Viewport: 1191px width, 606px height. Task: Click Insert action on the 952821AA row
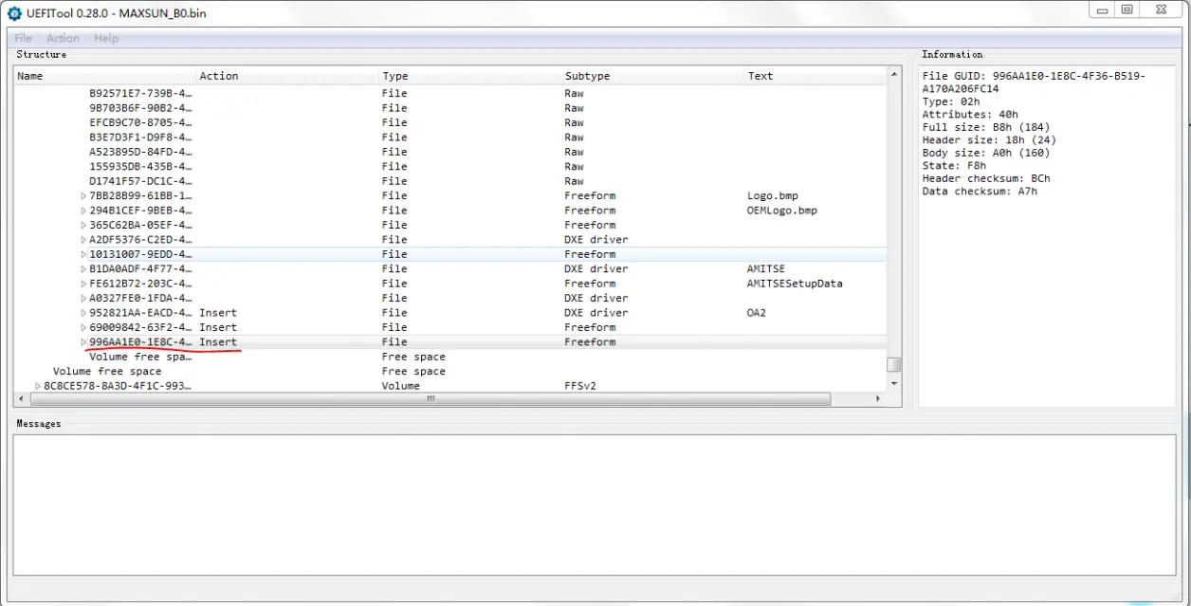coord(218,313)
